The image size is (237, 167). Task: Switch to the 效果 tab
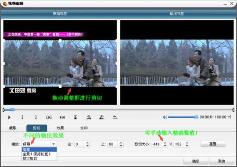60,128
